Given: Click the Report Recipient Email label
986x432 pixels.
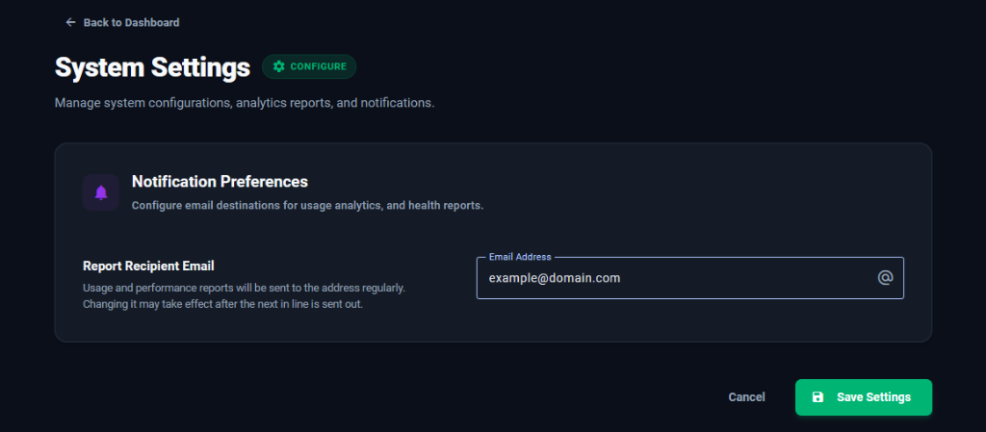Looking at the screenshot, I should click(148, 267).
